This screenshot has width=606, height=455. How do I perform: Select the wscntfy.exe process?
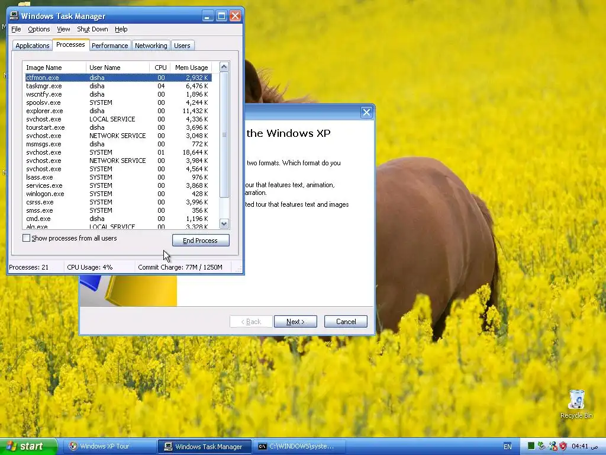coord(118,94)
